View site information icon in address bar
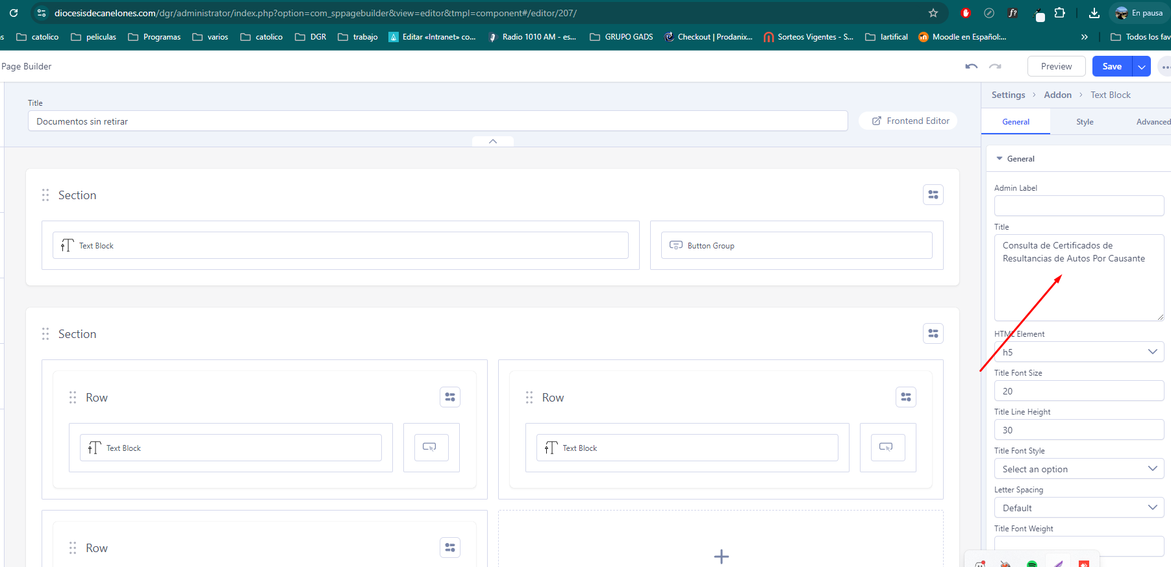Viewport: 1171px width, 567px height. tap(42, 13)
